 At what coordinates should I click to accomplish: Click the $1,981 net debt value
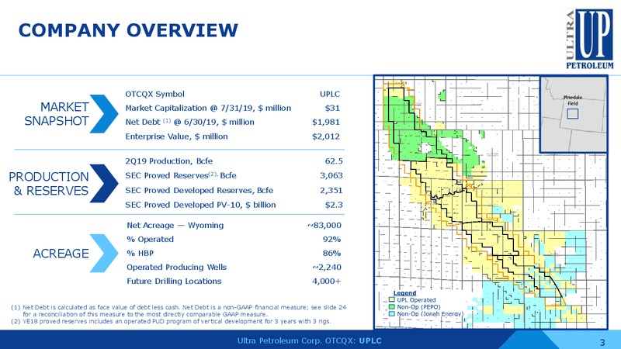point(326,123)
